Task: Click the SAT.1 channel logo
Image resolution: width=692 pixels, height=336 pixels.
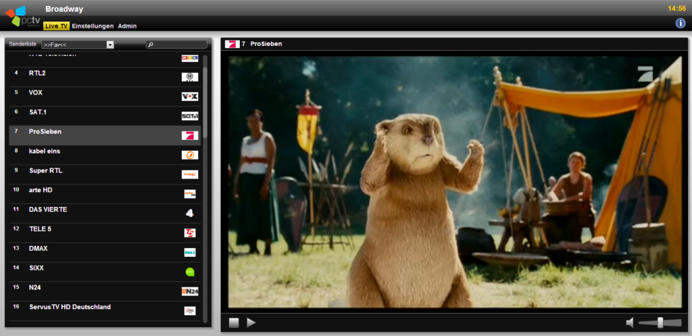Action: (x=190, y=116)
